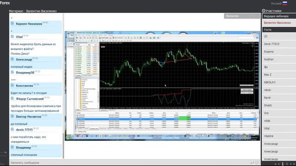
Task: Click chat name Константин
Action: coord(25,86)
